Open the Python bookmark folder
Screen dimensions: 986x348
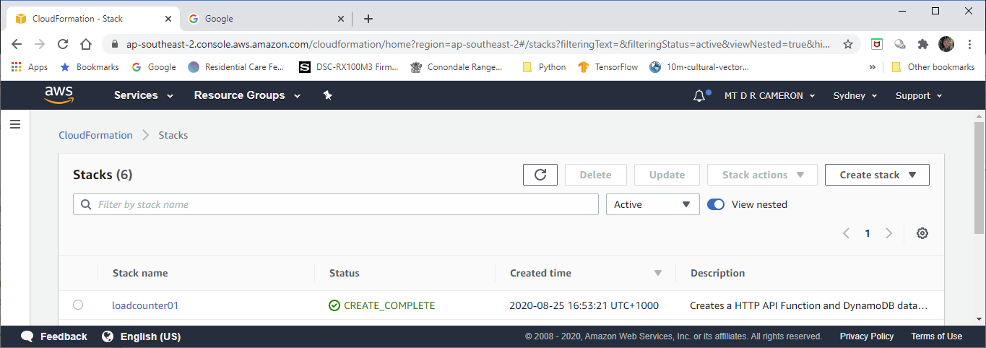coord(544,67)
